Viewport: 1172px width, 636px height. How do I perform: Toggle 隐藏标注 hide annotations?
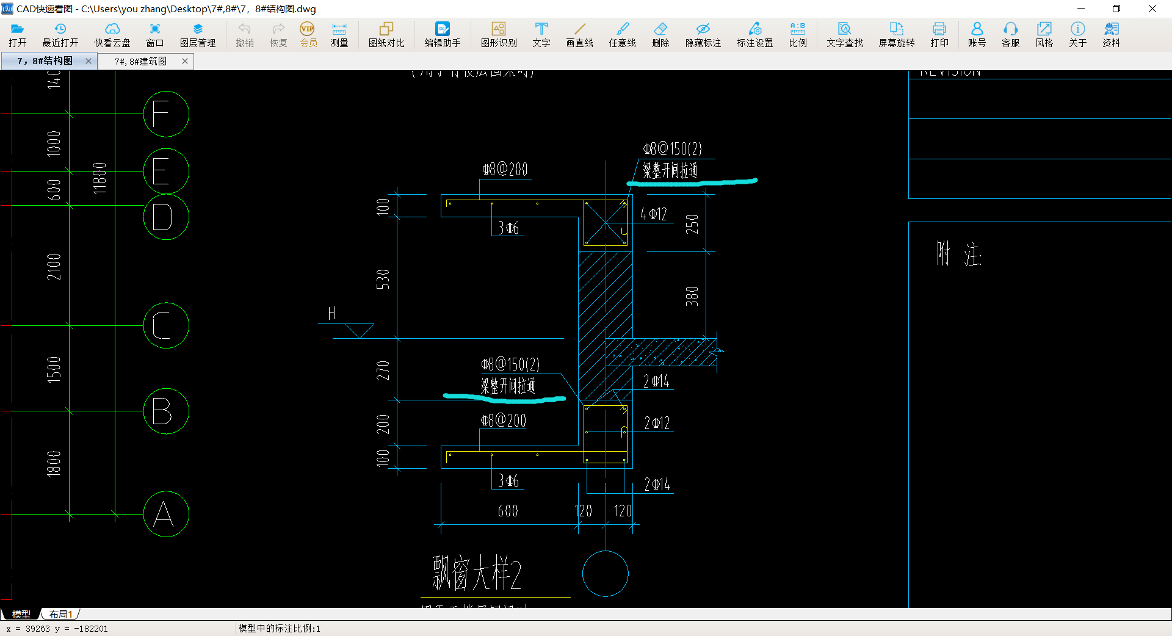[703, 35]
